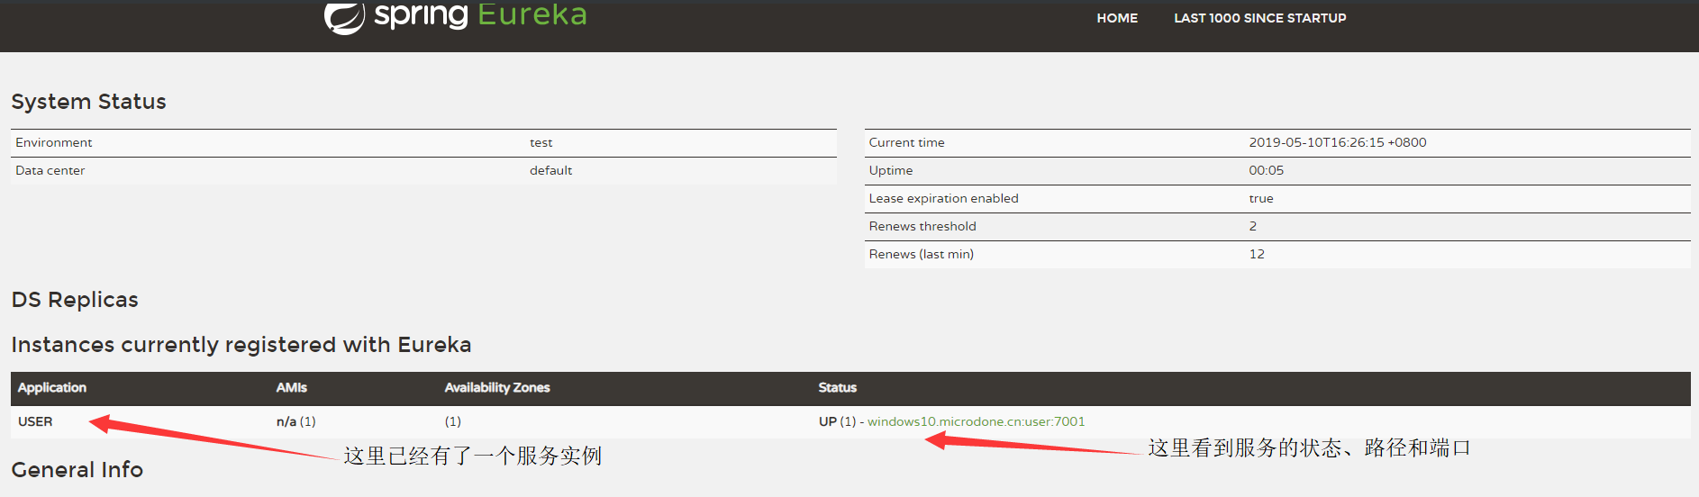Select the Renews (last min) label

click(921, 254)
